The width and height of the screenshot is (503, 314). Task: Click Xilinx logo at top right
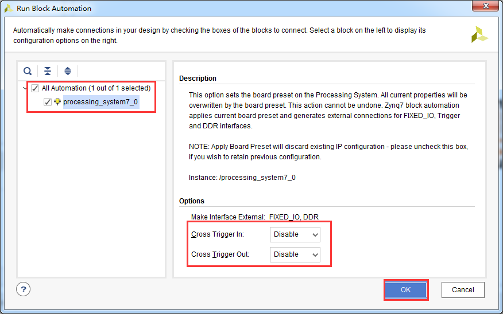point(479,34)
